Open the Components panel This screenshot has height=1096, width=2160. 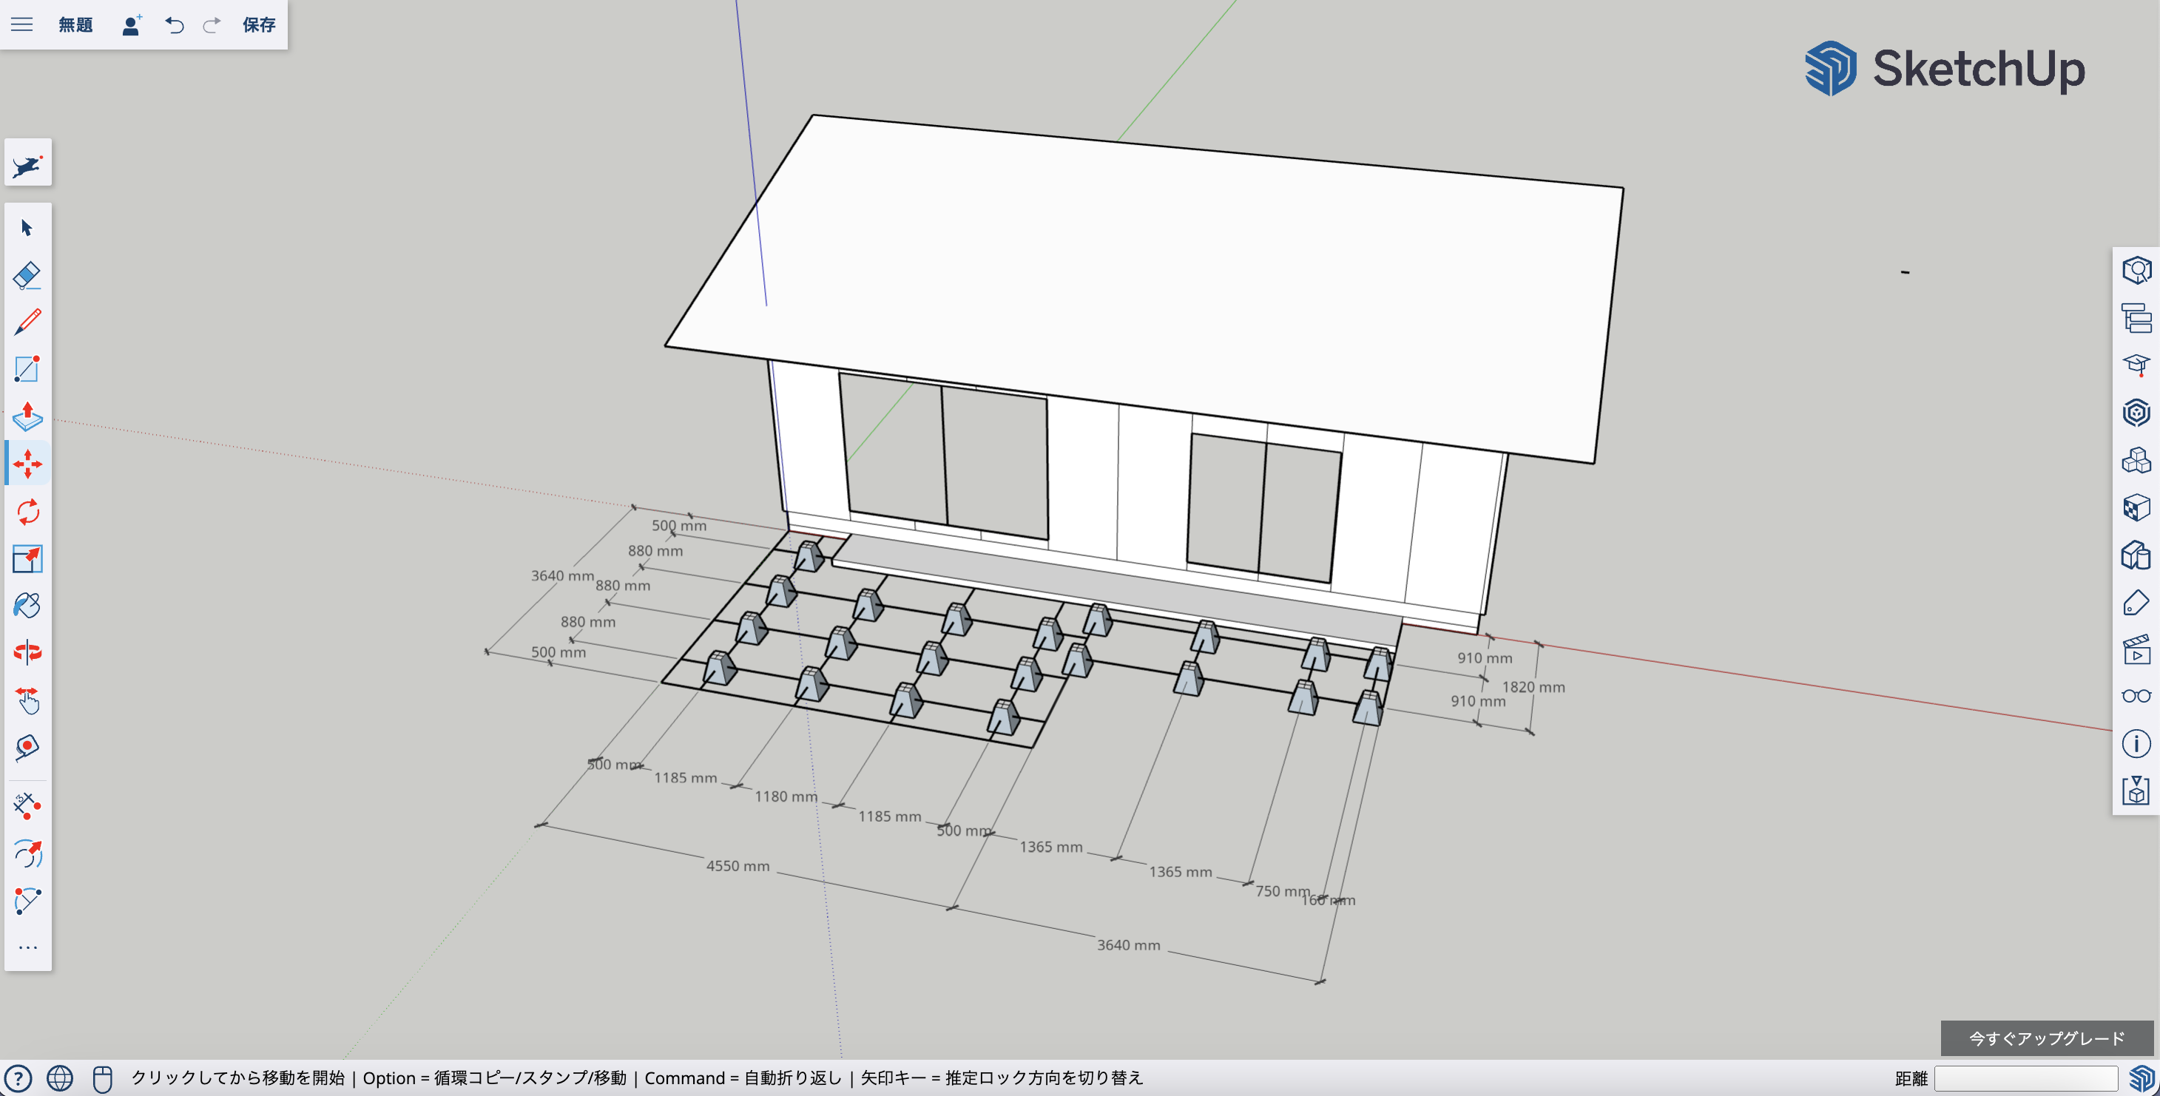click(x=2136, y=461)
